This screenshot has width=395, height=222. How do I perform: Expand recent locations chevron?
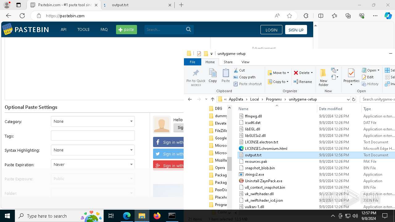tap(206, 99)
